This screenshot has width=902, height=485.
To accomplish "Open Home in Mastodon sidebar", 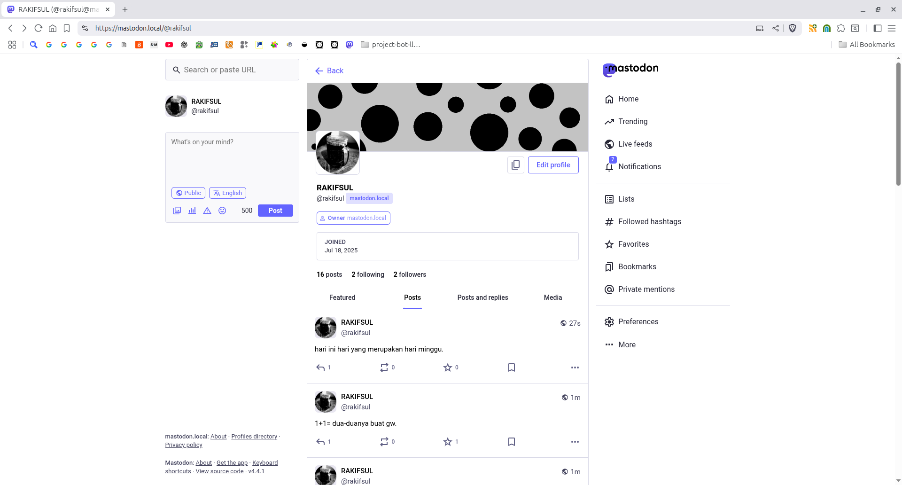I will [x=622, y=99].
